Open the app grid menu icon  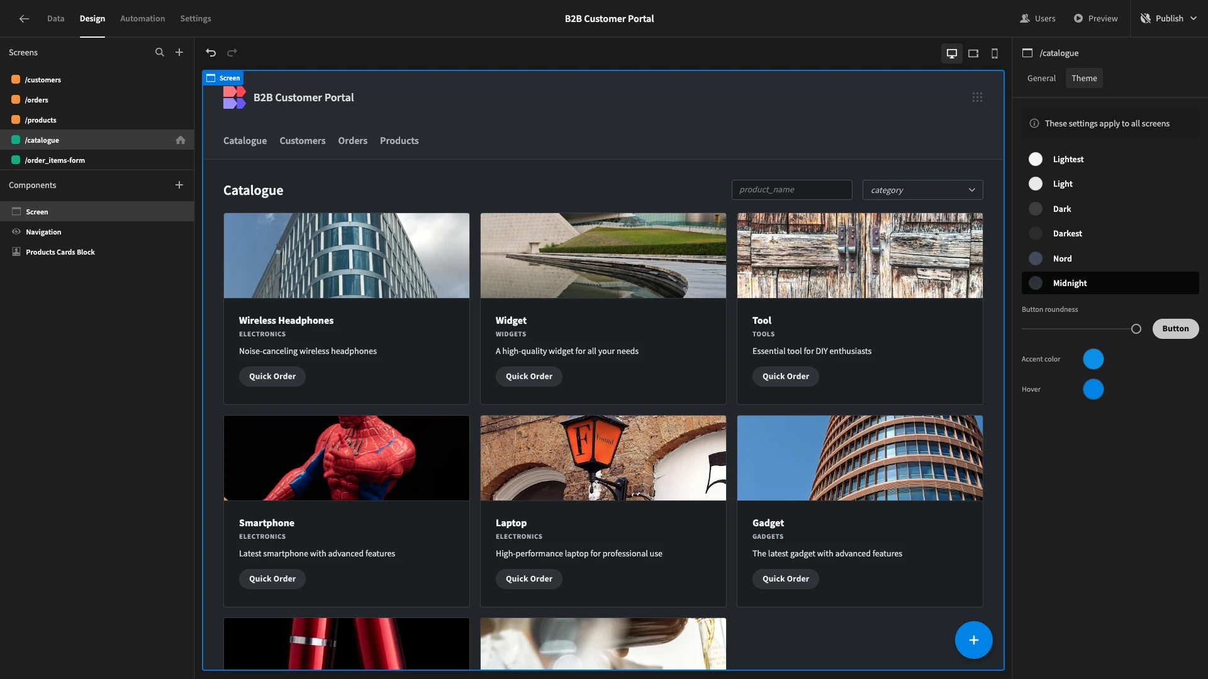977,97
